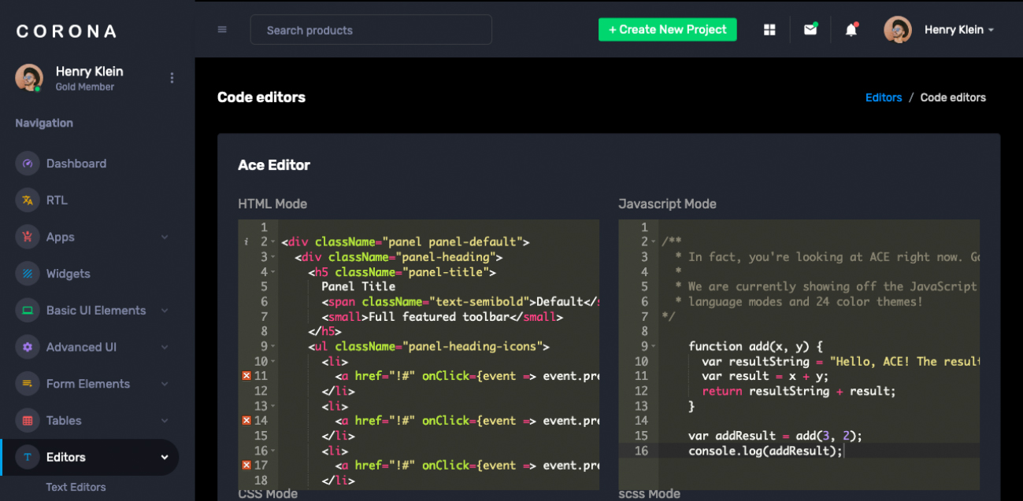Click the RTL translate icon
1023x501 pixels.
28,201
